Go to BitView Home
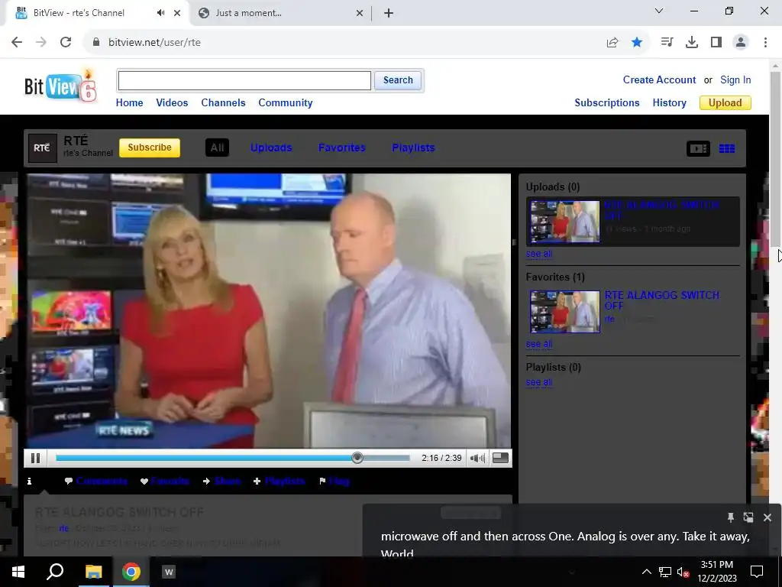 click(130, 103)
